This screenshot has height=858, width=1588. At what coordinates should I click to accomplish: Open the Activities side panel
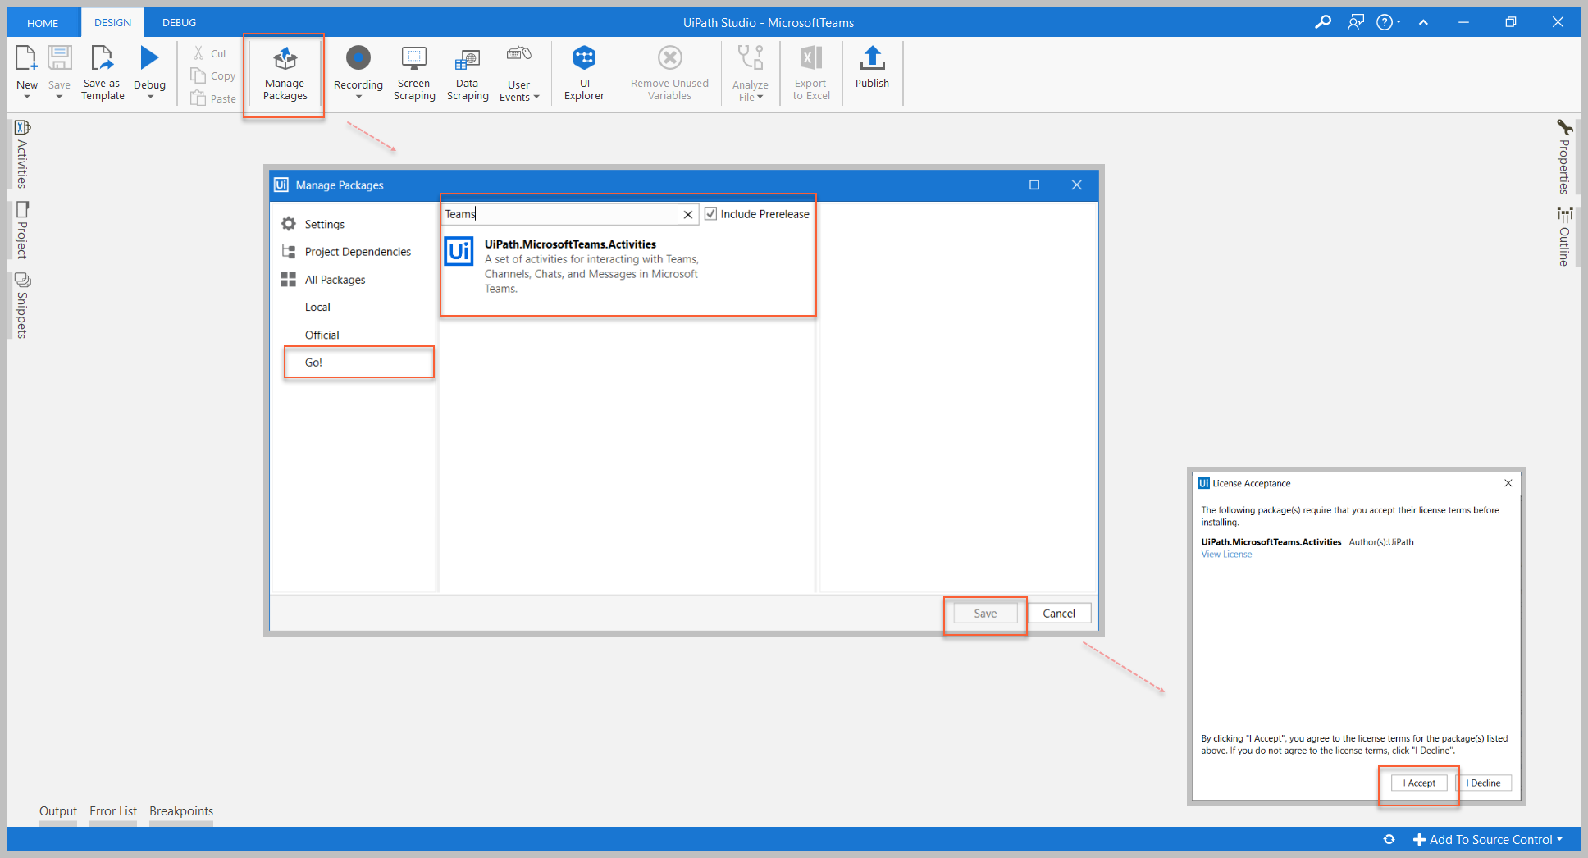(22, 154)
